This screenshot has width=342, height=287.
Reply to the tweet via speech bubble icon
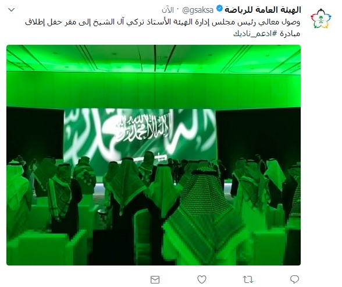[294, 279]
